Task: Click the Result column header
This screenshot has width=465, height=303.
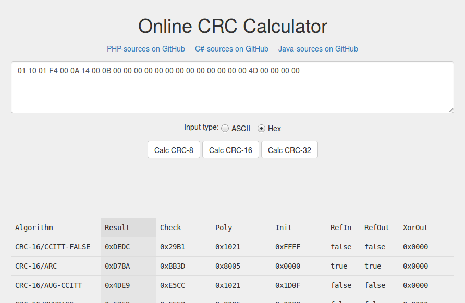Action: pos(117,228)
